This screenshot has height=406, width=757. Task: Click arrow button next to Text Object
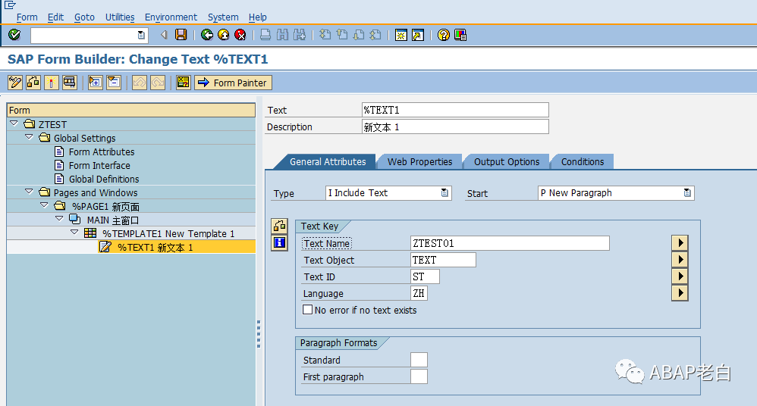pos(680,259)
